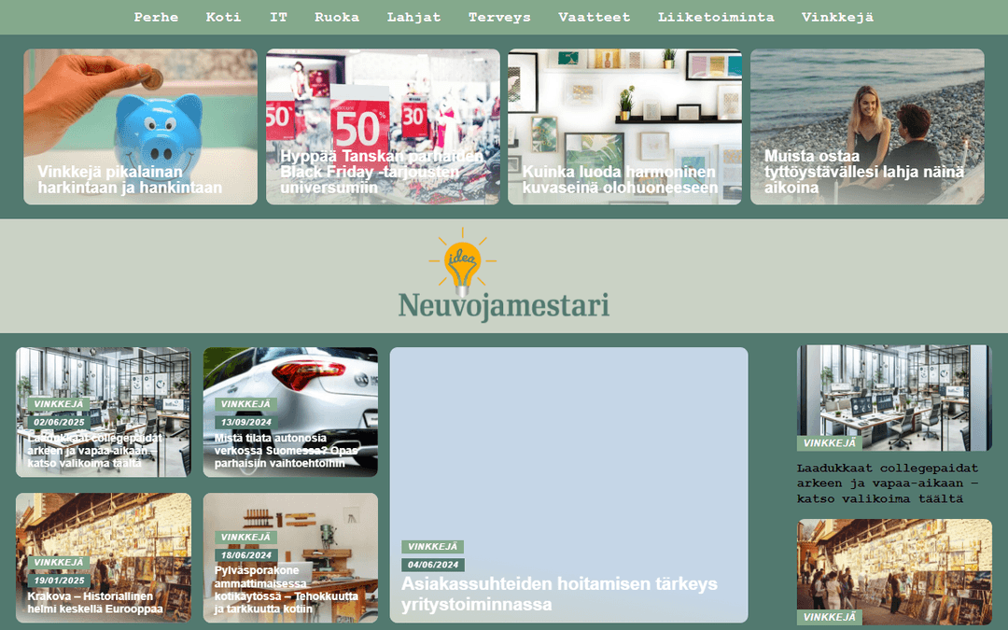Click Vinkkejä tag on 02/06/2025 card
1008x630 pixels.
coord(59,404)
